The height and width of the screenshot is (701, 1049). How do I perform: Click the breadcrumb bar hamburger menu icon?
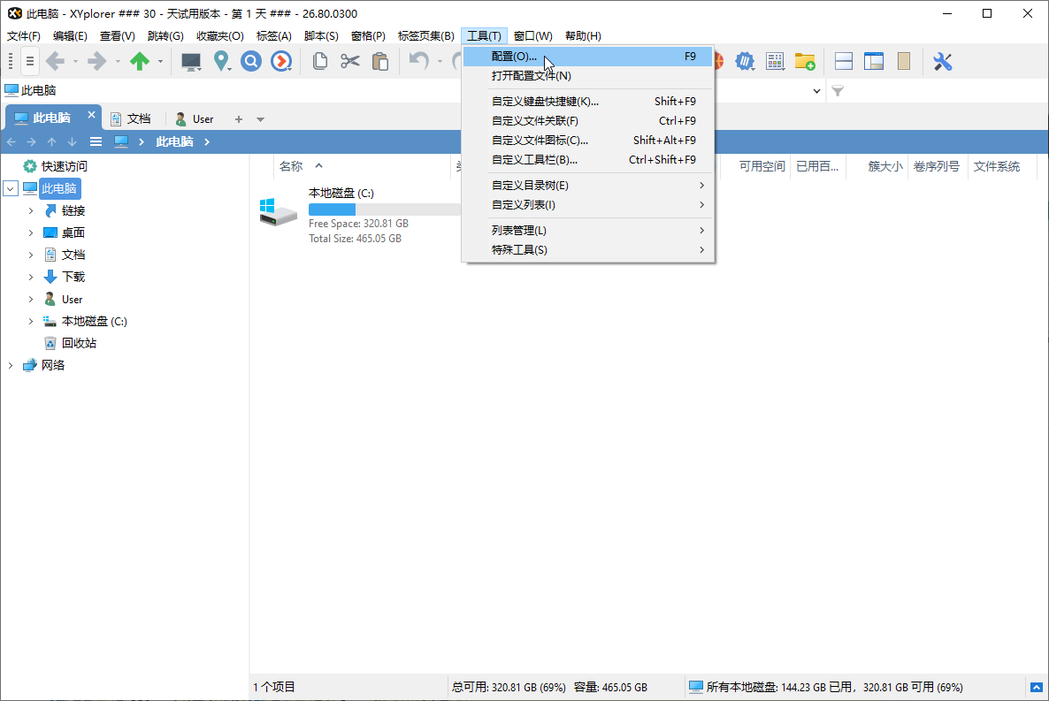click(96, 141)
